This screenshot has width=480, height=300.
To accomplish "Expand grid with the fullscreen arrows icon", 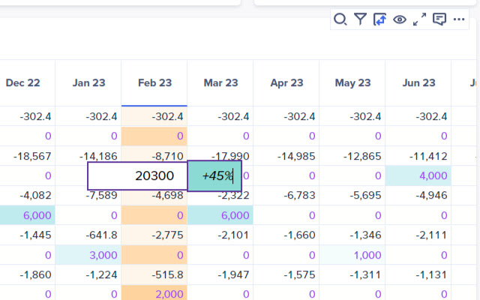I will pos(420,19).
